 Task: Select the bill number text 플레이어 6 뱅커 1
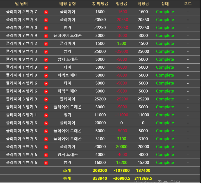coord(21,115)
